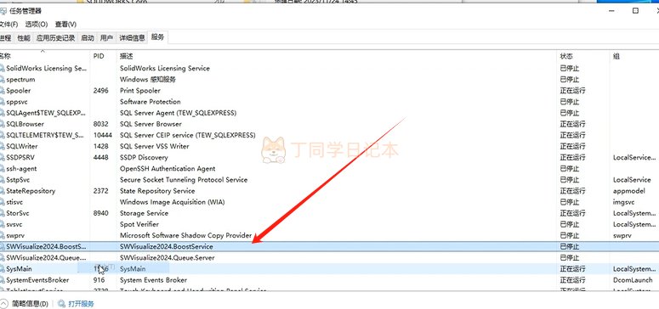
Task: Click the 打开服务 link
Action: coord(81,304)
